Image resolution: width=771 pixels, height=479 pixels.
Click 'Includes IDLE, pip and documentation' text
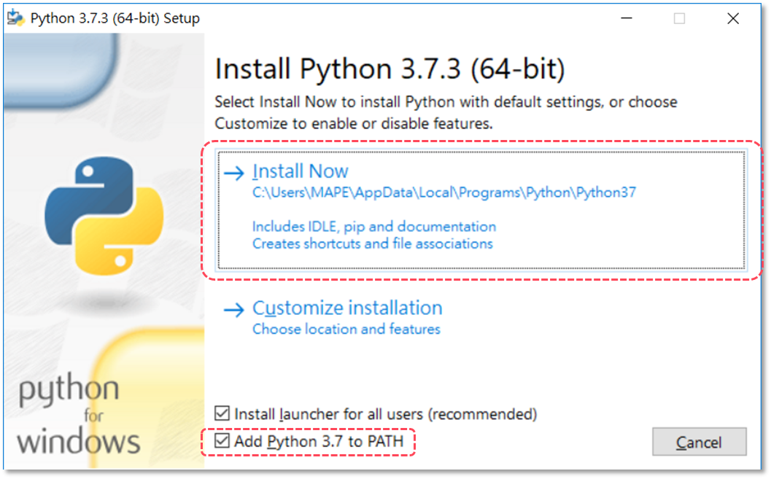[373, 227]
